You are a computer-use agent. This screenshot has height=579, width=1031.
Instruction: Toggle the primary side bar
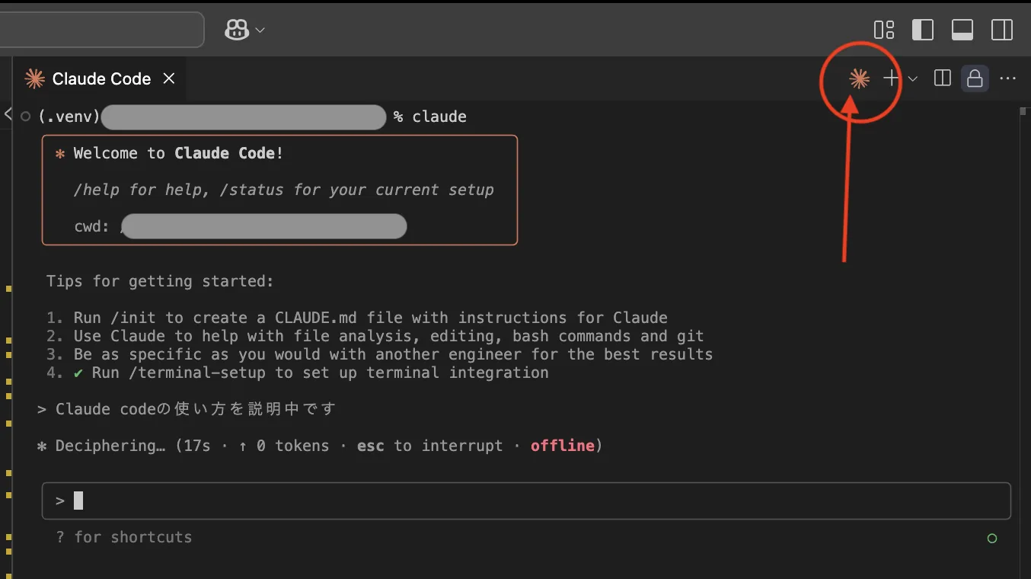click(923, 30)
